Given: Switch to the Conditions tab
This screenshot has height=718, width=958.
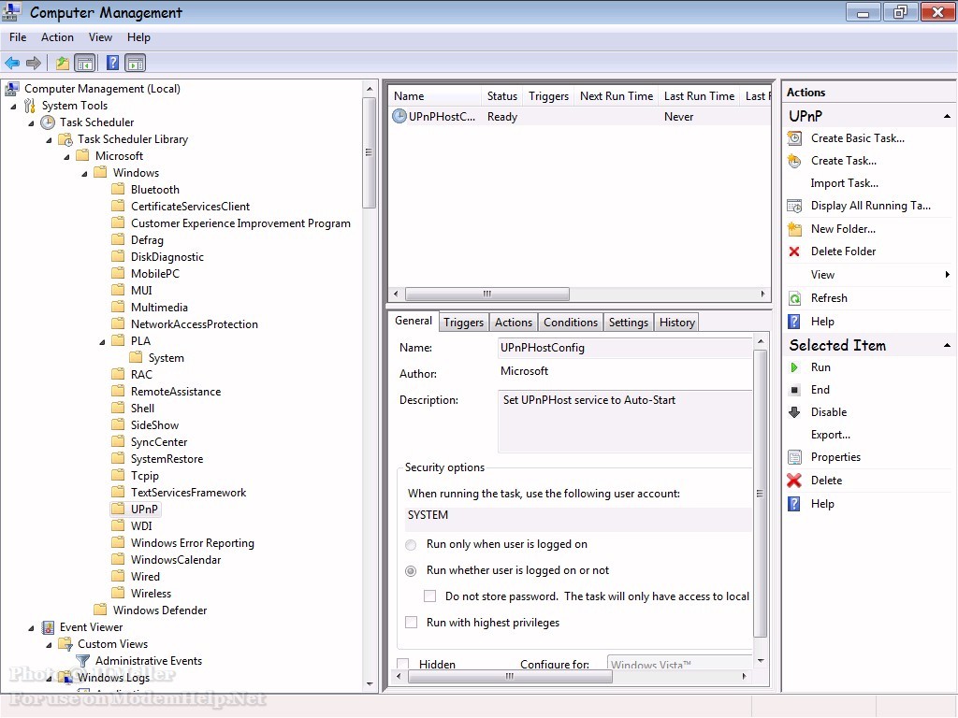Looking at the screenshot, I should click(x=571, y=323).
